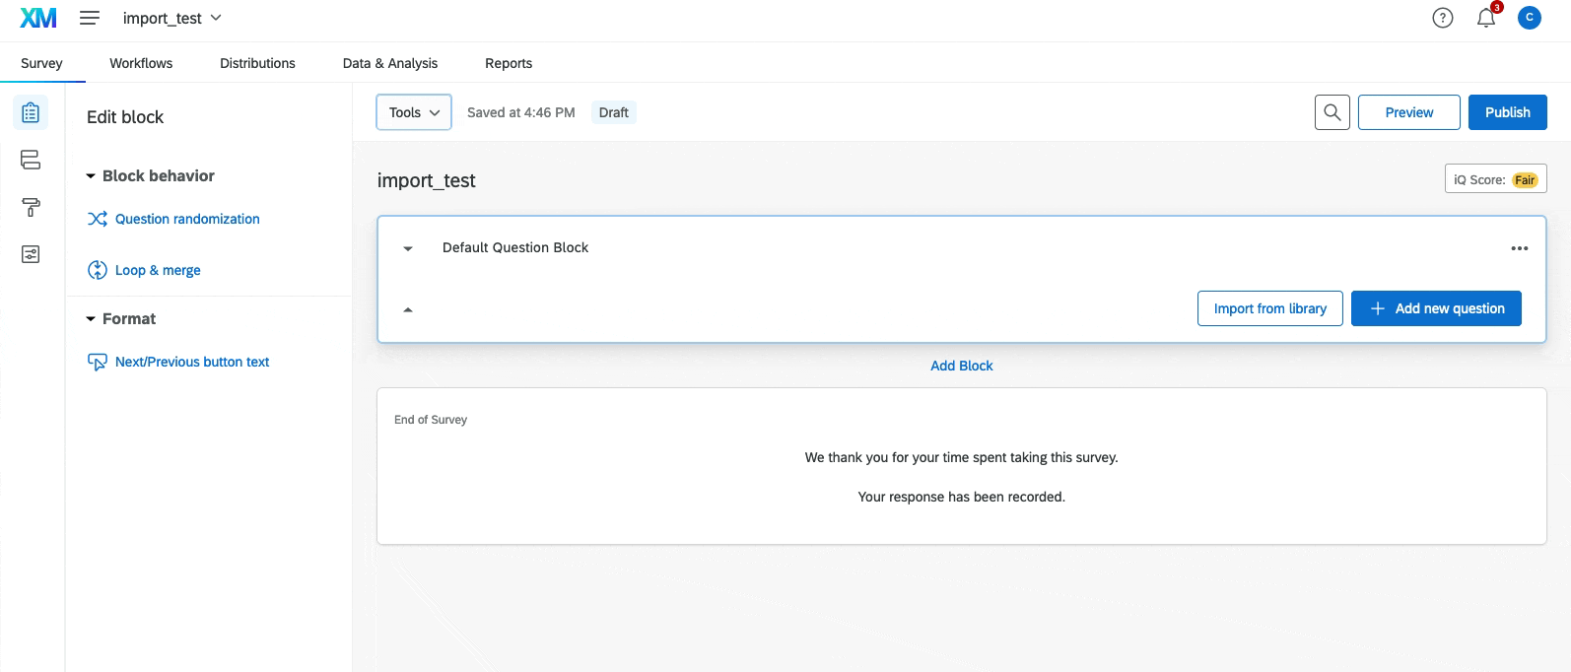Viewport: 1571px width, 672px height.
Task: Collapse the Default Question Block
Action: point(408,248)
